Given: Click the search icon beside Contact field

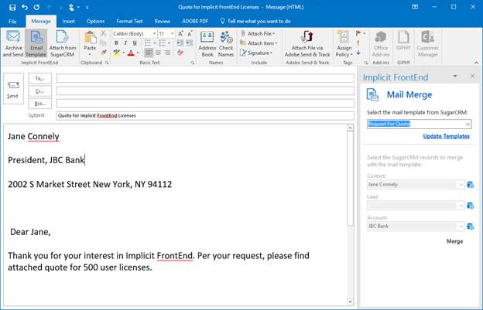Looking at the screenshot, I should (x=471, y=185).
